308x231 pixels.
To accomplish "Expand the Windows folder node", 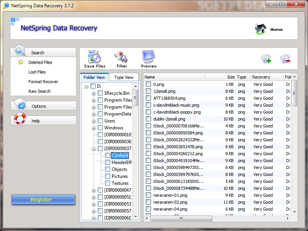I will (94, 128).
